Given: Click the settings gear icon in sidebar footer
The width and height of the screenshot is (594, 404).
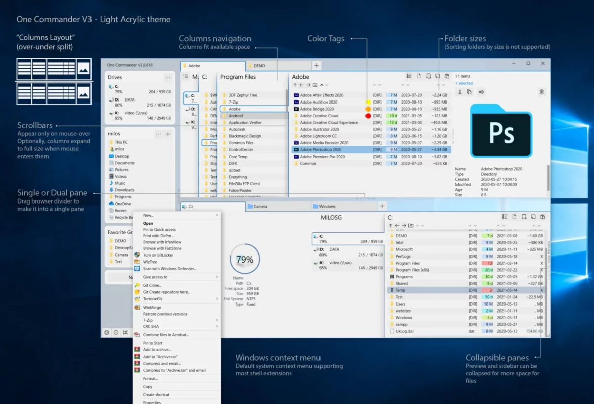Looking at the screenshot, I should click(107, 332).
